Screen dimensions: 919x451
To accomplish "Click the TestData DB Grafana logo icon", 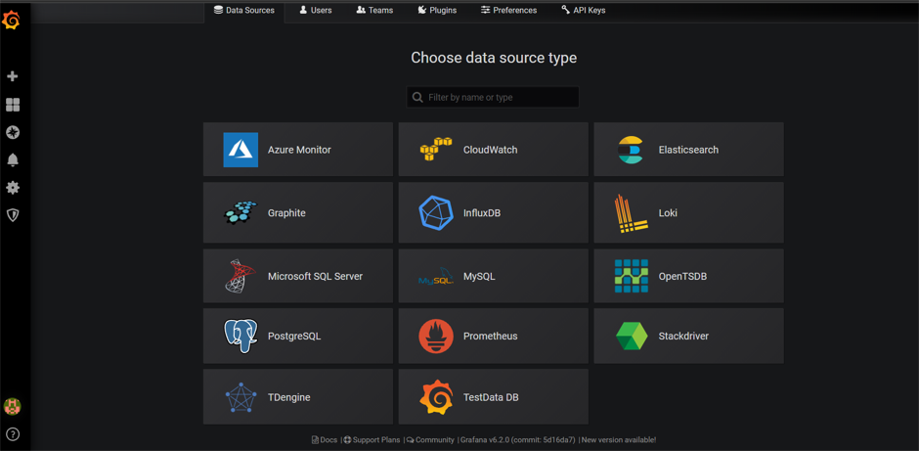I will click(436, 397).
